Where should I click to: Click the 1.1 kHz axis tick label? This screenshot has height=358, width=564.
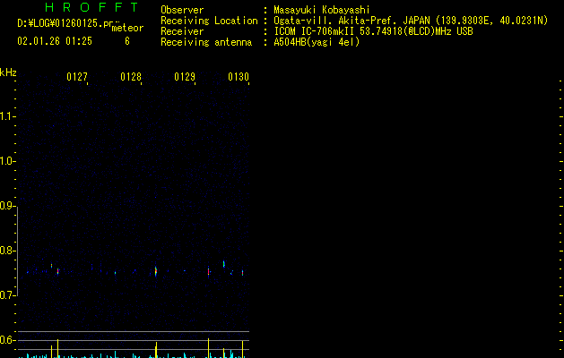point(7,116)
